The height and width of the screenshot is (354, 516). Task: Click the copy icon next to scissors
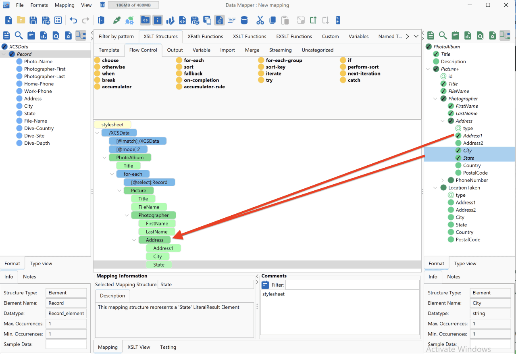(x=273, y=20)
